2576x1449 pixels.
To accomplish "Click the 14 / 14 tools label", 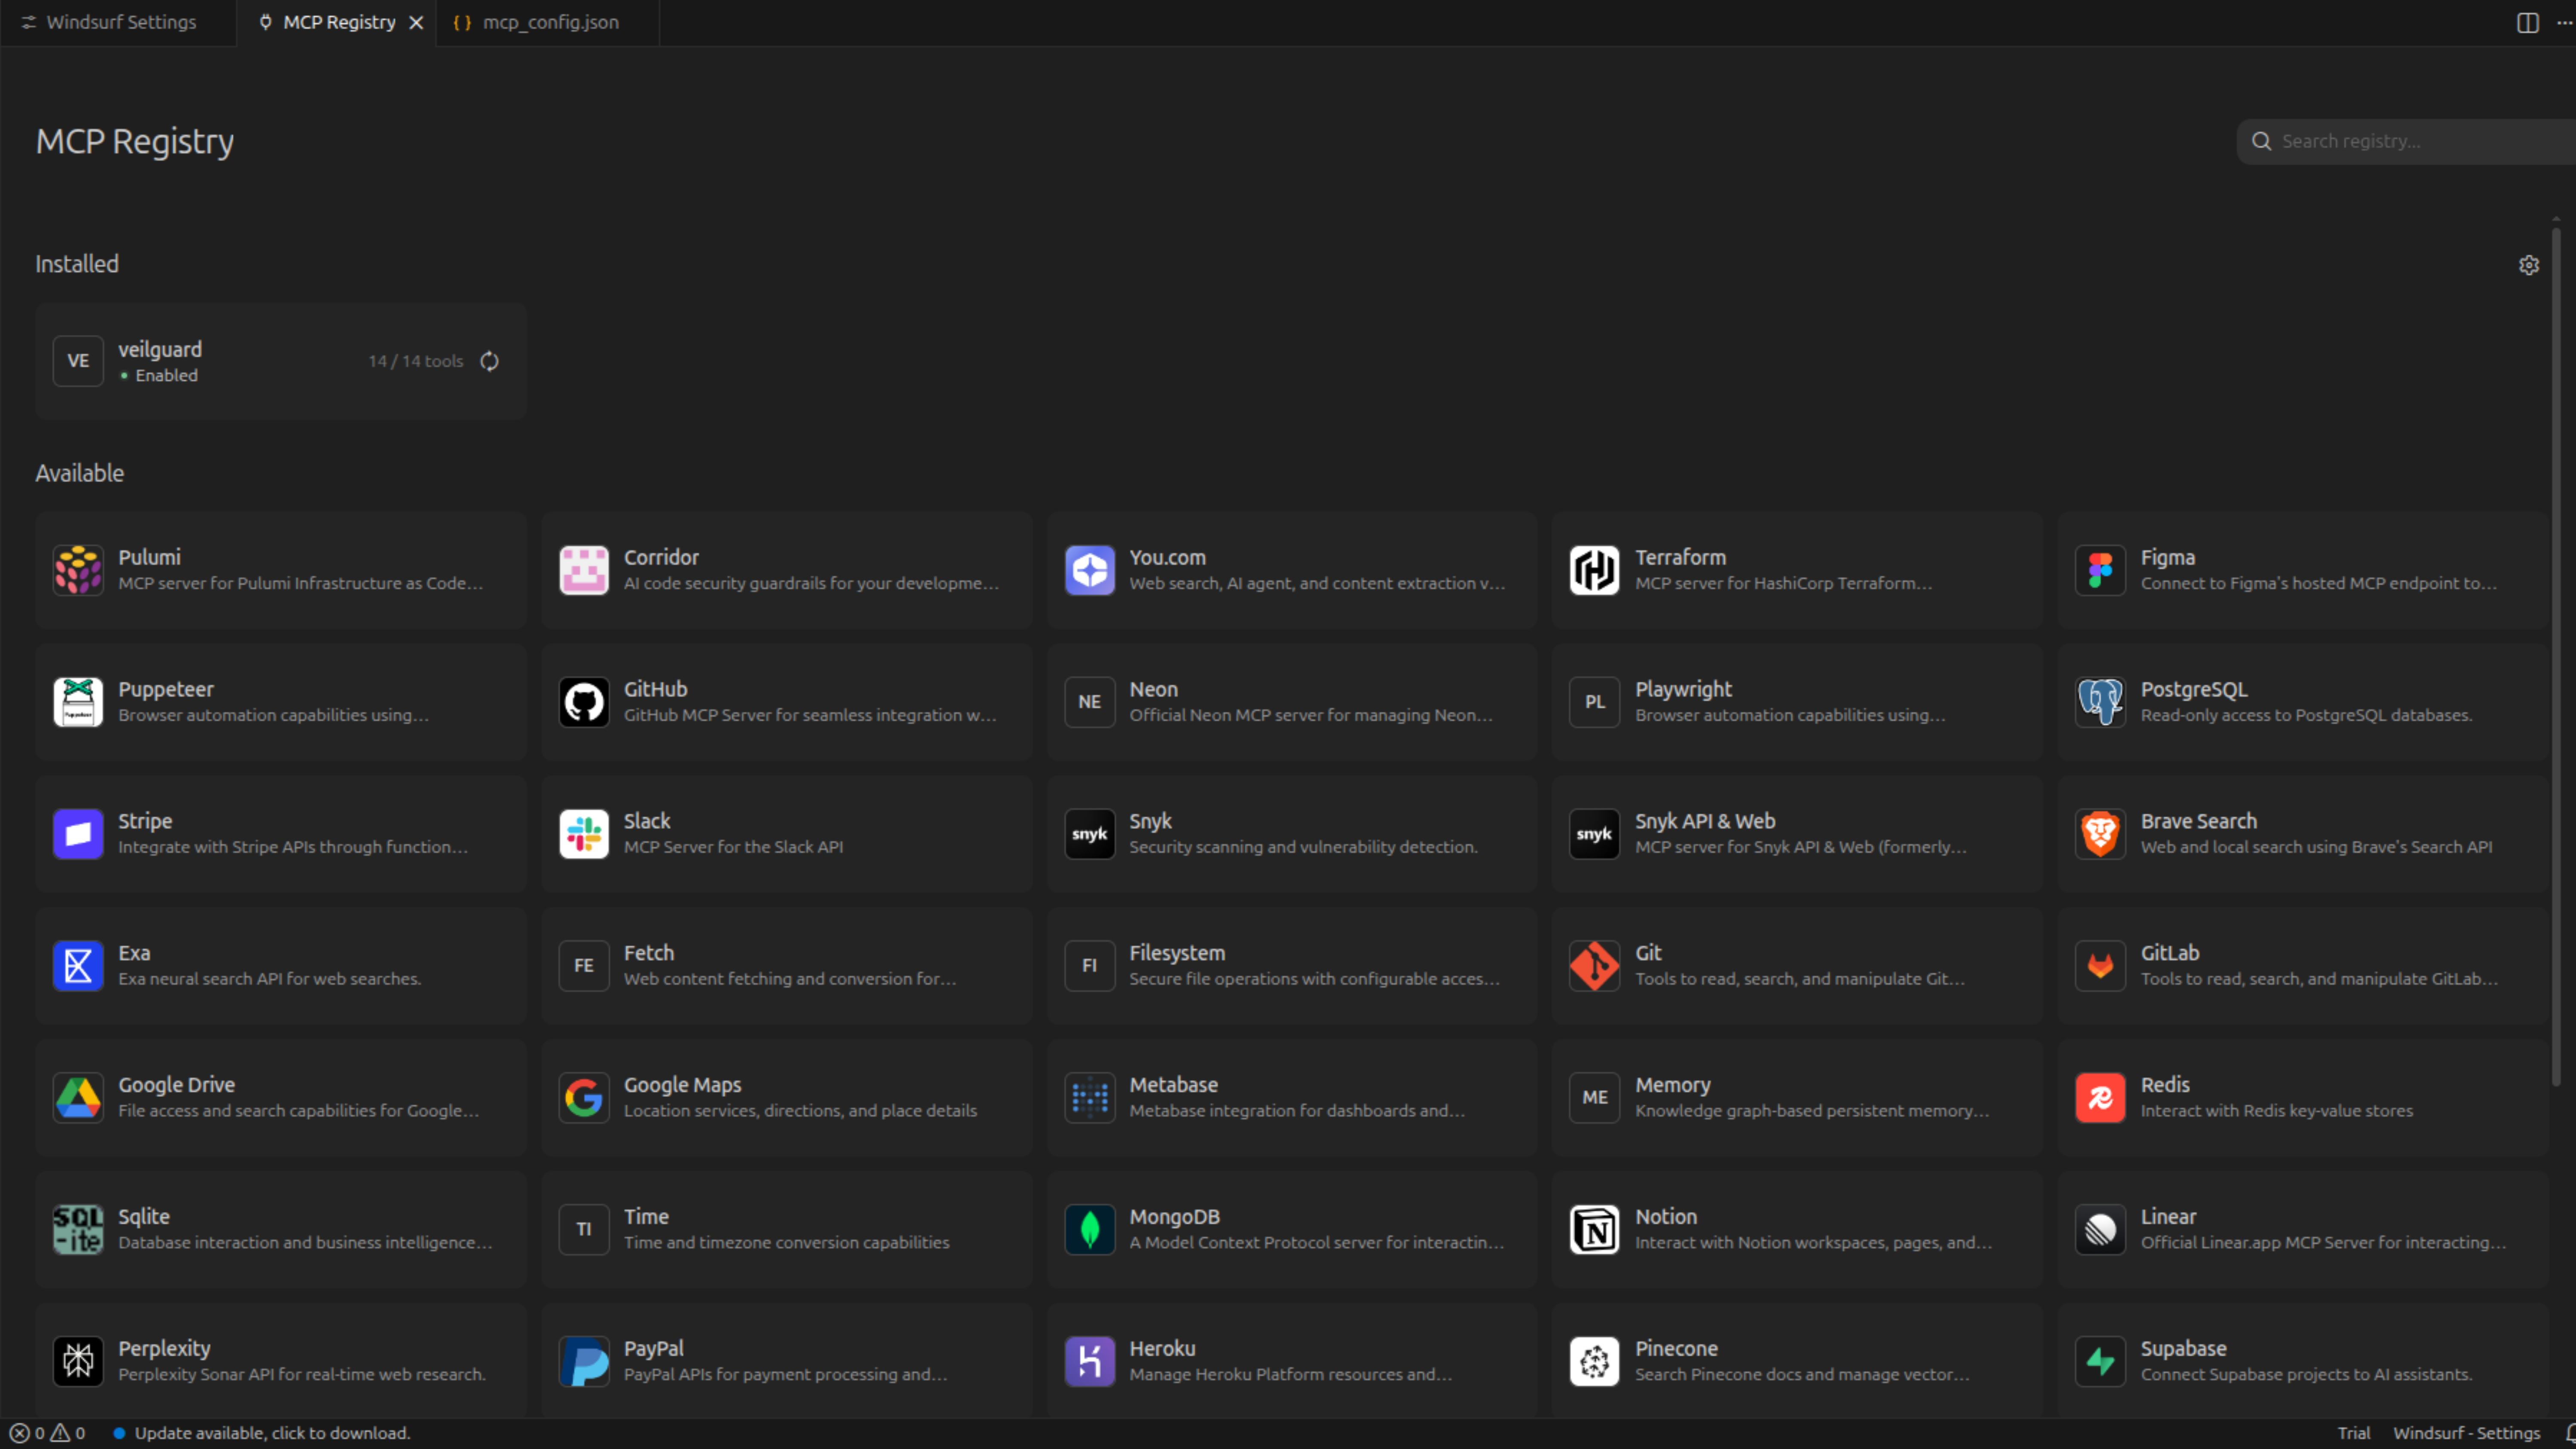I will [415, 361].
